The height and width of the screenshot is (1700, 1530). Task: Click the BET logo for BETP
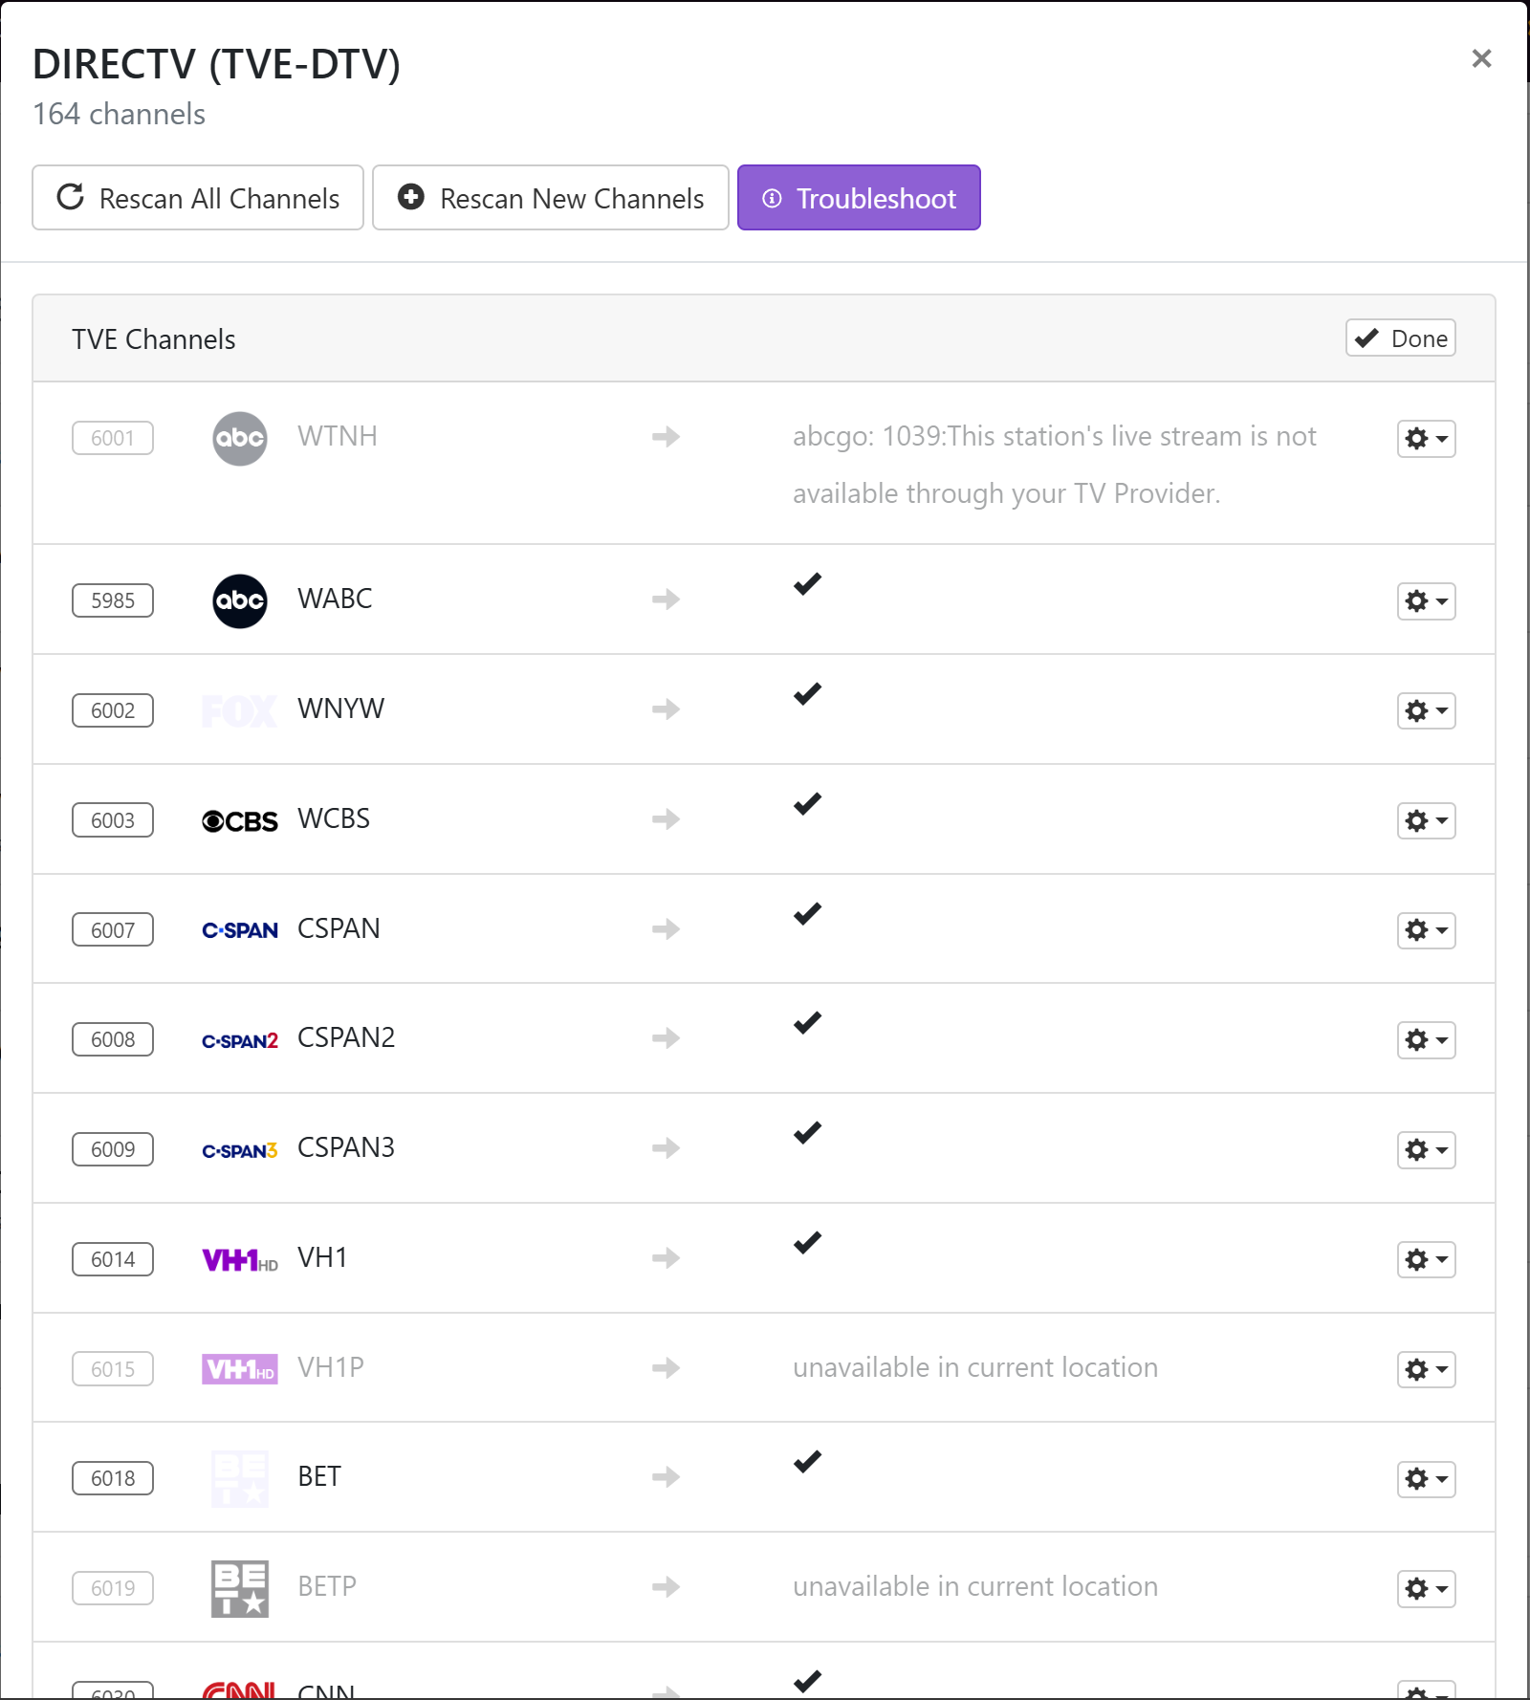point(239,1588)
